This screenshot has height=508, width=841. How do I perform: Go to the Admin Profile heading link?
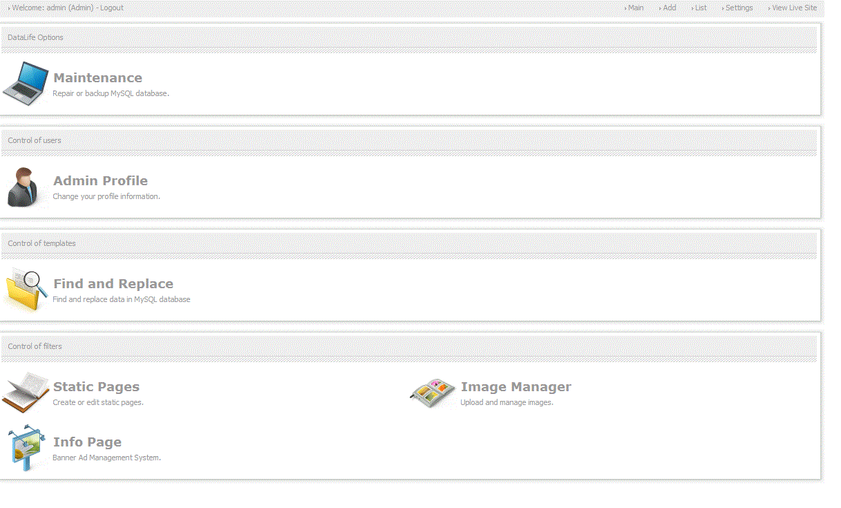[x=100, y=181]
